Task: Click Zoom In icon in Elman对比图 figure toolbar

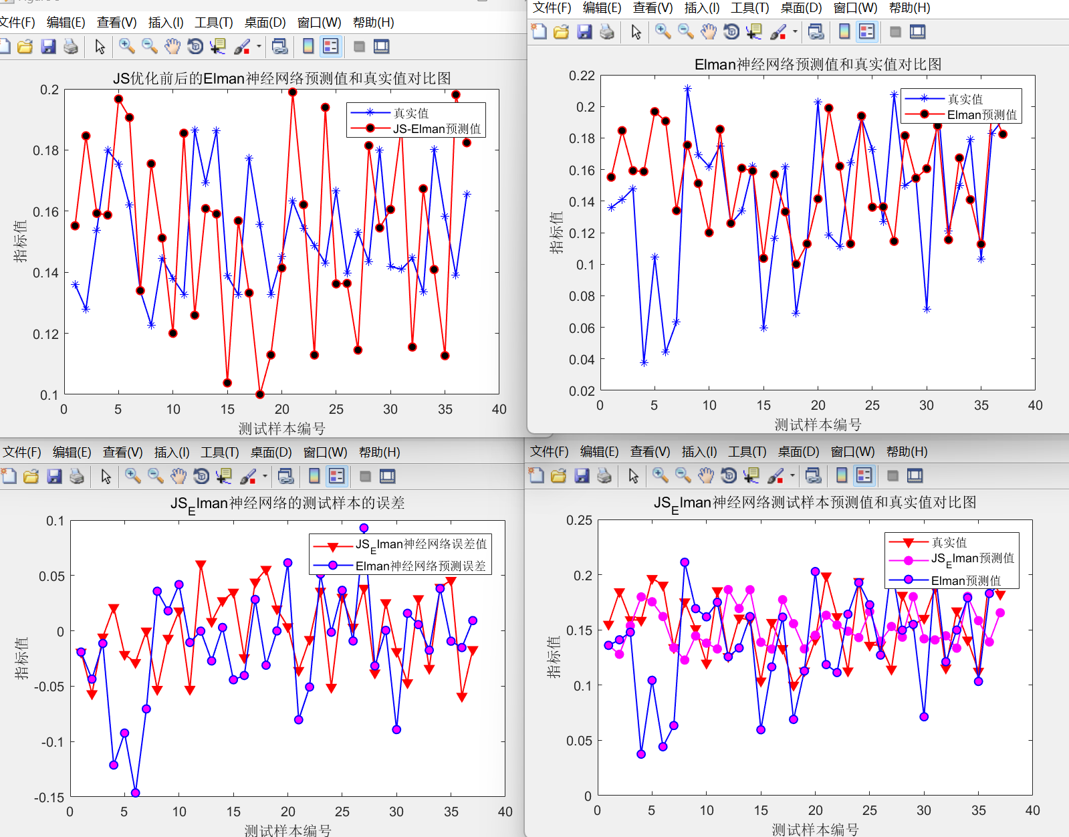Action: pyautogui.click(x=663, y=31)
